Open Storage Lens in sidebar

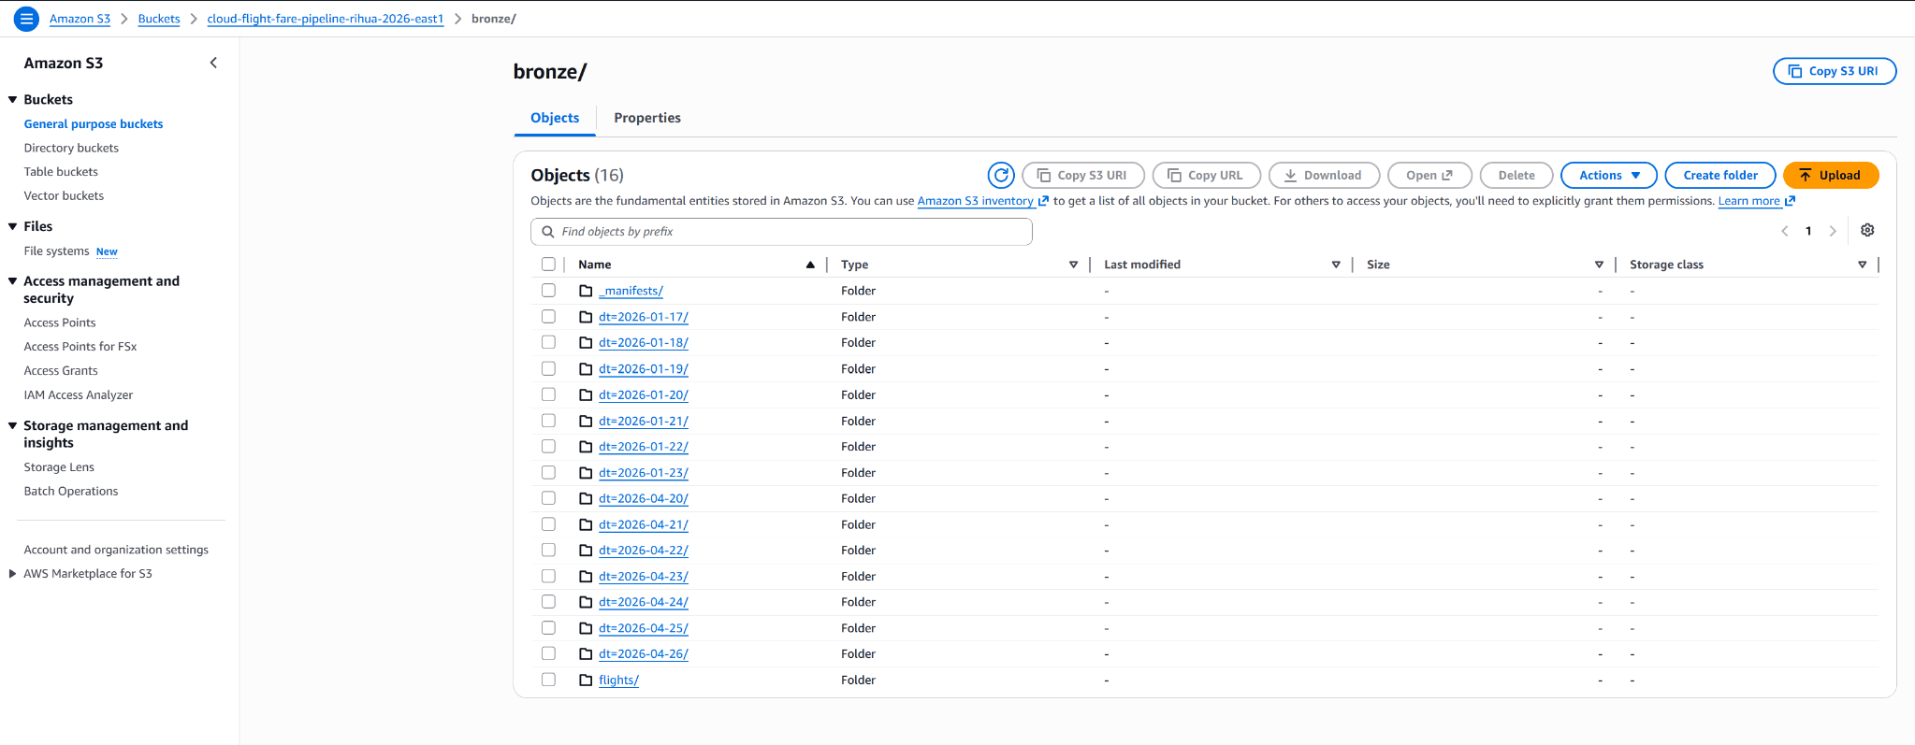59,467
